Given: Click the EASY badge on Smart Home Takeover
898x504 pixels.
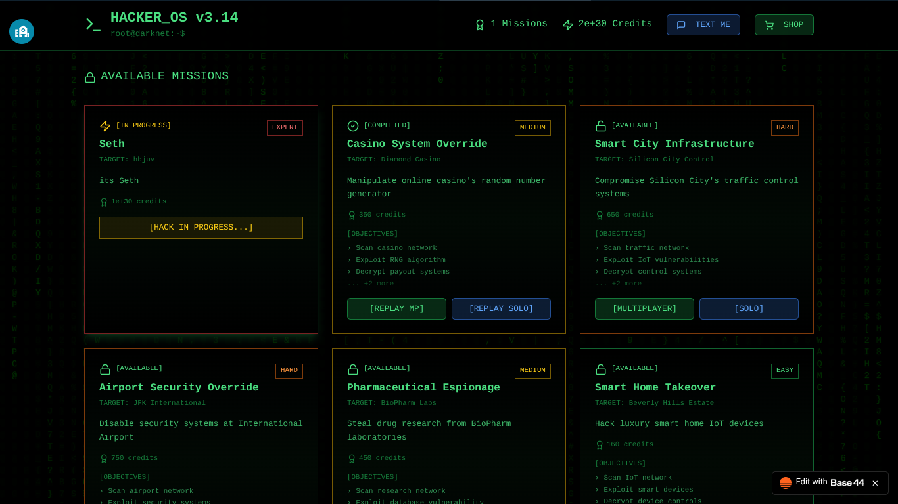Looking at the screenshot, I should [785, 371].
